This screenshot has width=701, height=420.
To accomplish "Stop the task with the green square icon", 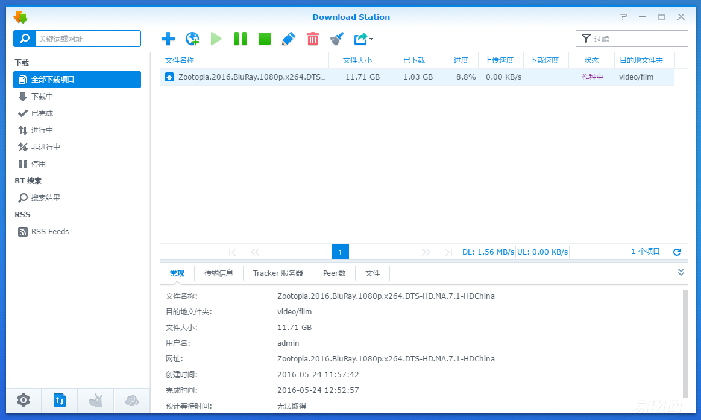I will pos(265,39).
